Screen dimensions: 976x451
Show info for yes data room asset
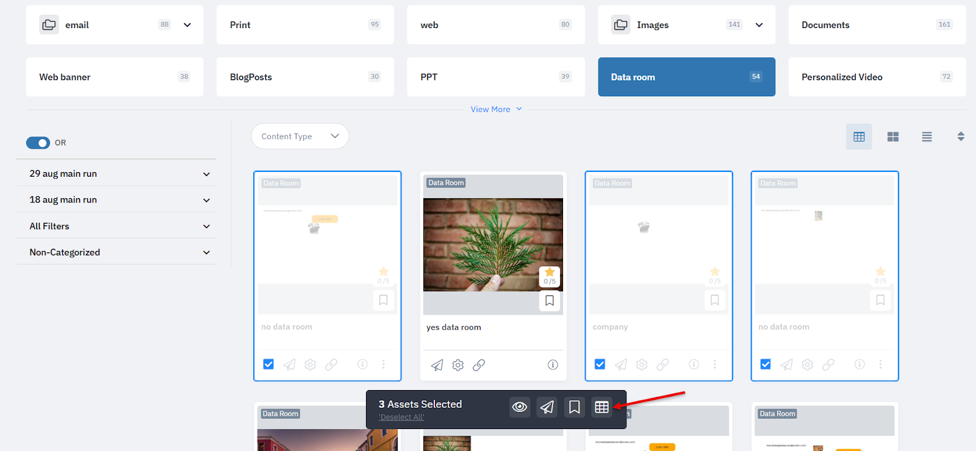[x=553, y=365]
